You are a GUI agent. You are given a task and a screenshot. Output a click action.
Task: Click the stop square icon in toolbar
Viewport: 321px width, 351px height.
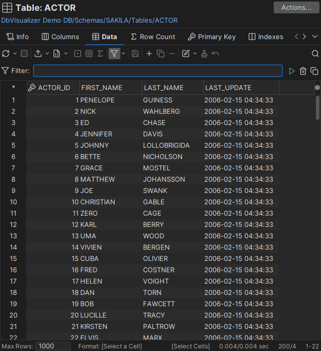(24, 54)
